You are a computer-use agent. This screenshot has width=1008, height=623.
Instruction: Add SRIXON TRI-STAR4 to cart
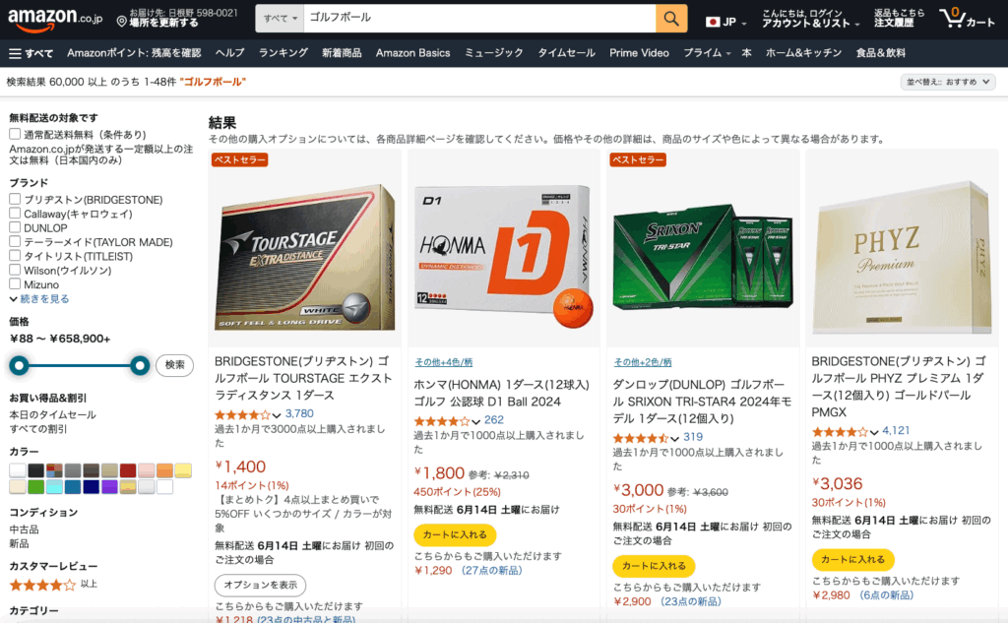(x=654, y=566)
